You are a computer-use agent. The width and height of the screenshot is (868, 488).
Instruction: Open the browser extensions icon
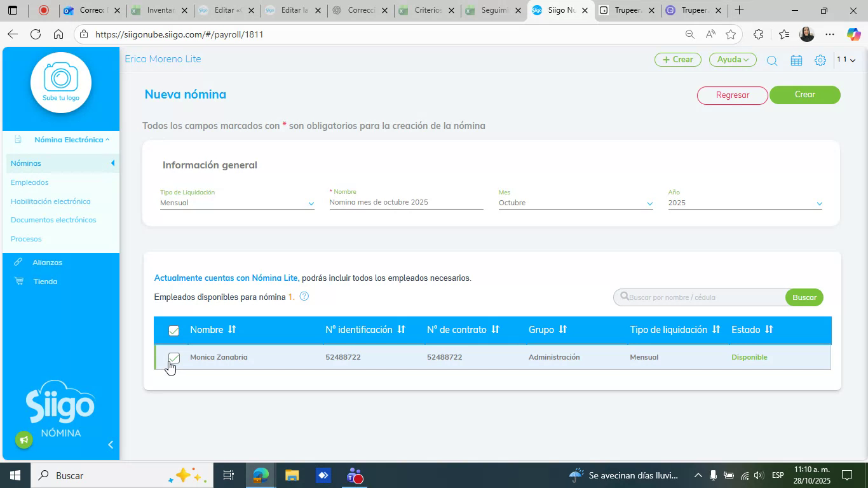click(758, 34)
